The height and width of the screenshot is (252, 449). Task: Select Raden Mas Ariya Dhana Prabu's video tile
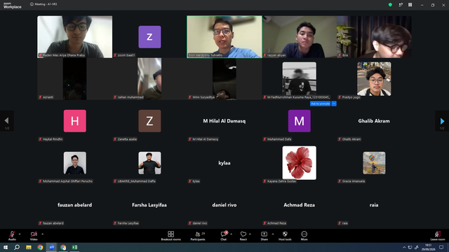click(x=75, y=37)
